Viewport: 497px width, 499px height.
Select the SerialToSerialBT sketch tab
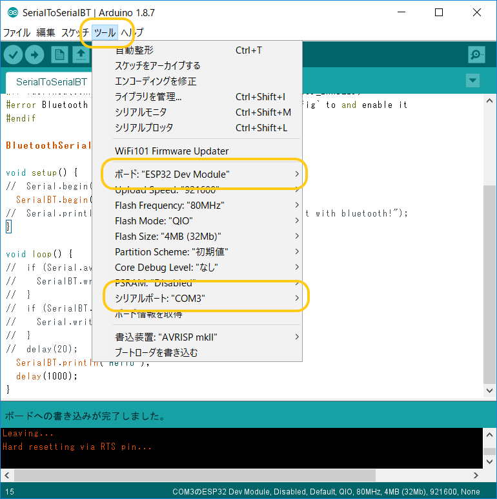coord(52,82)
